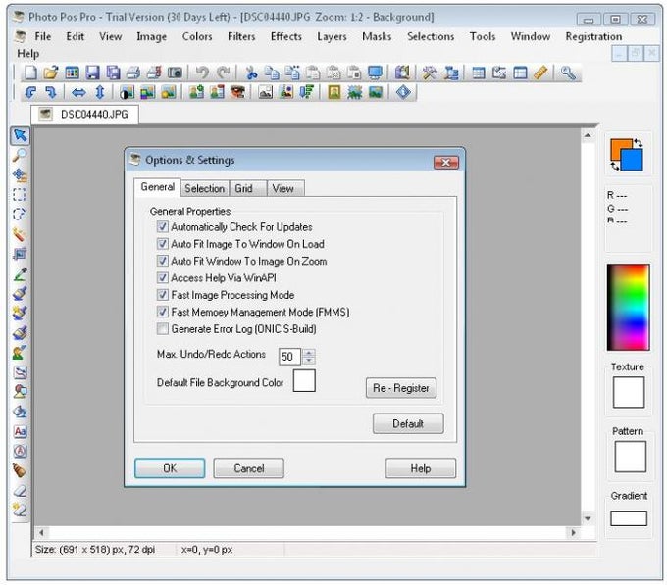Click the floppy disk save icon
The width and height of the screenshot is (667, 585).
click(92, 73)
